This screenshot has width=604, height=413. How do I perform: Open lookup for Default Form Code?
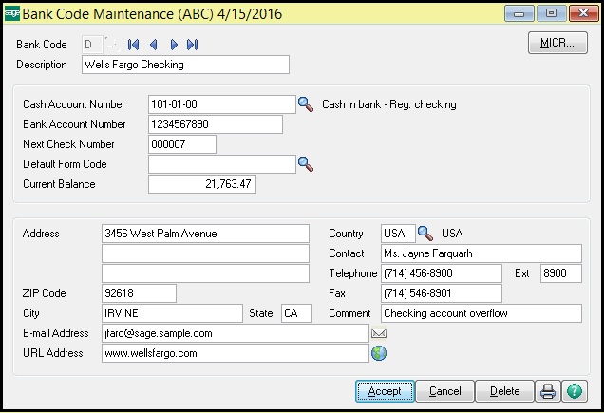[306, 164]
